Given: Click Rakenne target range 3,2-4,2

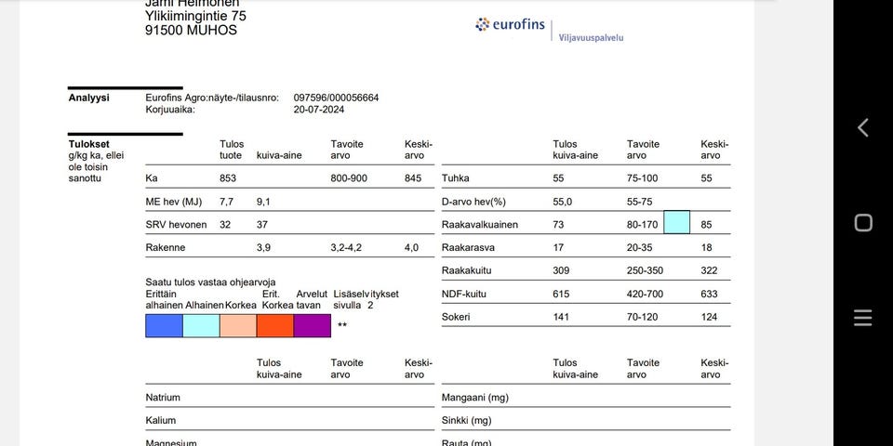Looking at the screenshot, I should 346,248.
